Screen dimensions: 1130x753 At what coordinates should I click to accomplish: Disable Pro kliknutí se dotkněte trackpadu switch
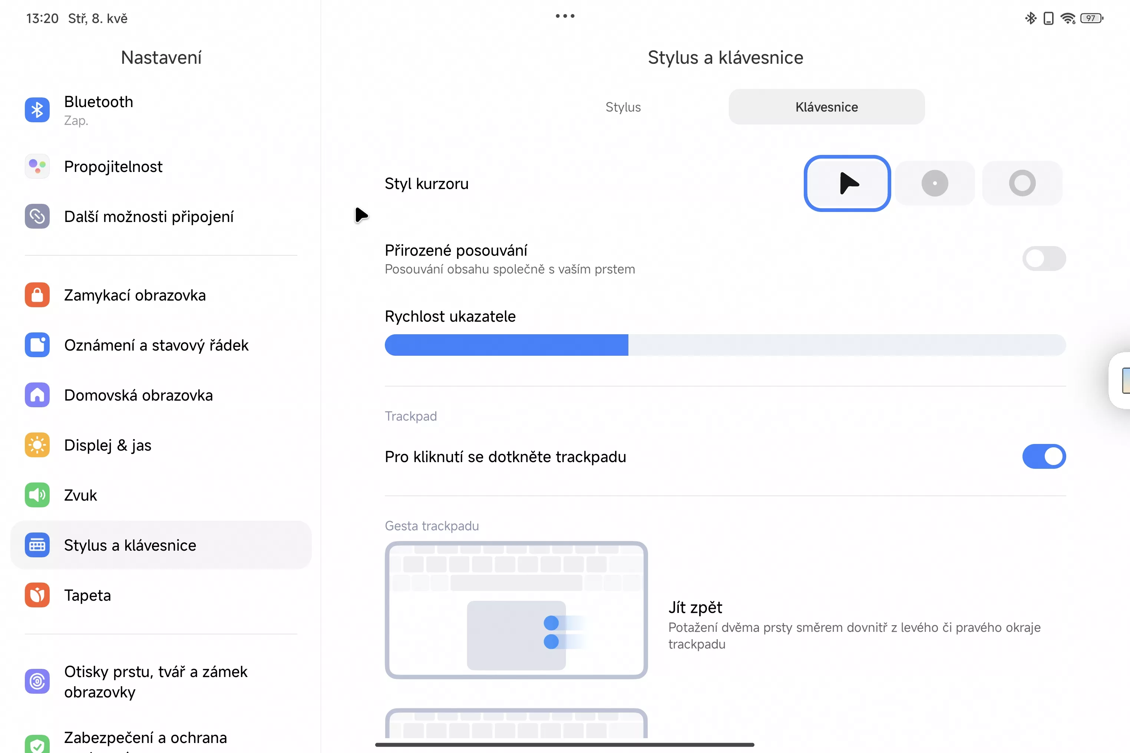(x=1044, y=456)
